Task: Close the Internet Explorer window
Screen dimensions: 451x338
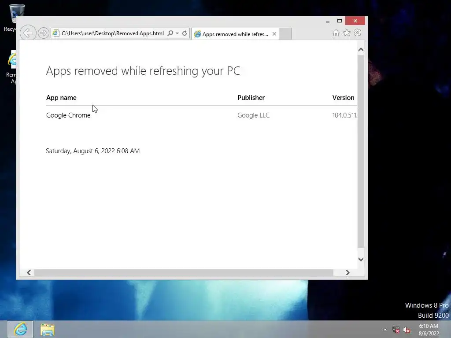Action: (355, 21)
